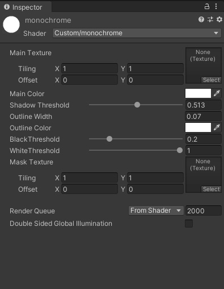Open the From Shader render queue dropdown
This screenshot has width=224, height=289.
point(156,210)
